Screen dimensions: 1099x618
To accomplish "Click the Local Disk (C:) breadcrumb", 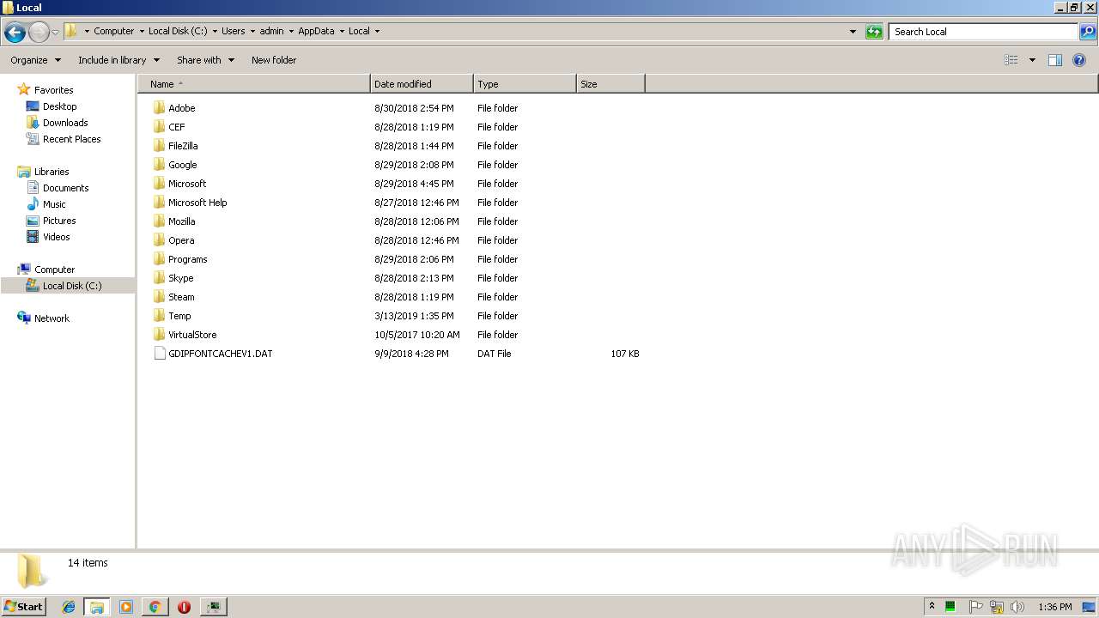I will click(178, 31).
